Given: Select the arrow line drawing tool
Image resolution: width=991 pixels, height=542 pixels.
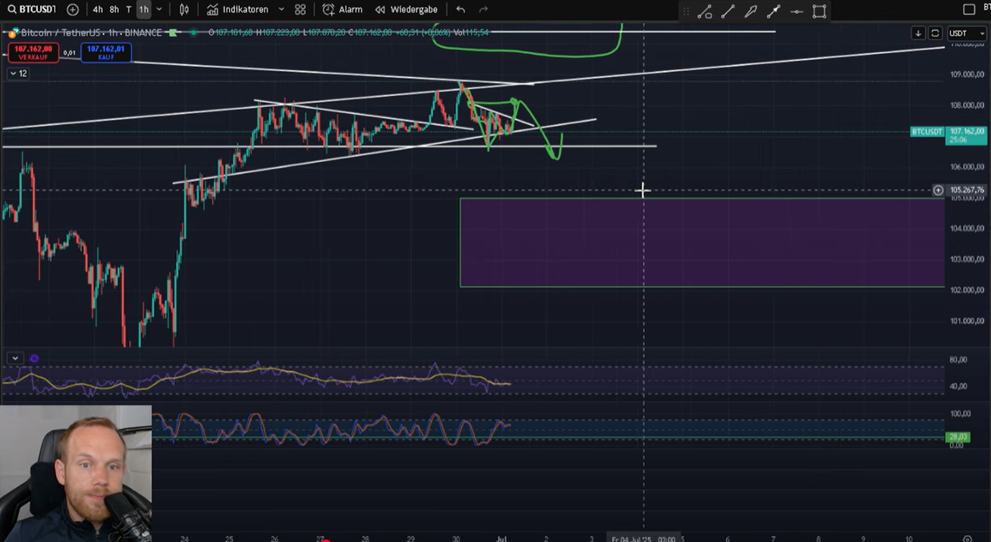Looking at the screenshot, I should [x=774, y=12].
